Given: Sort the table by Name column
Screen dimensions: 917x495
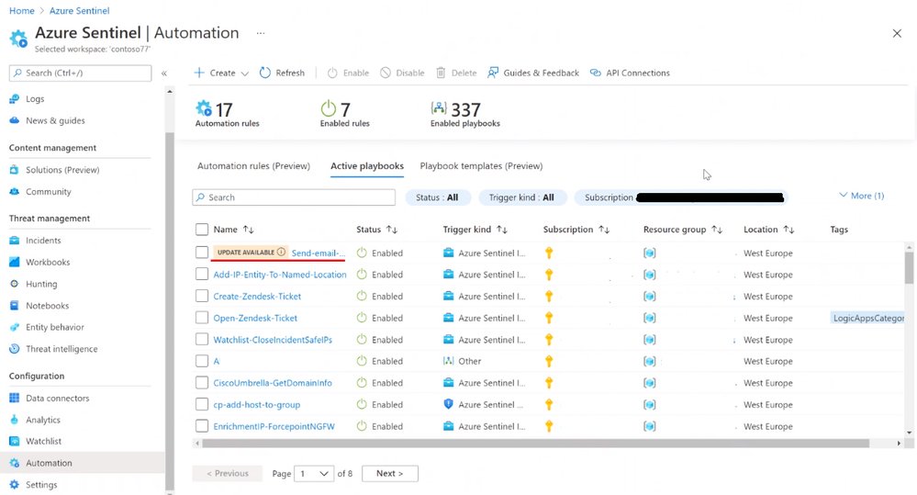Looking at the screenshot, I should [x=233, y=230].
